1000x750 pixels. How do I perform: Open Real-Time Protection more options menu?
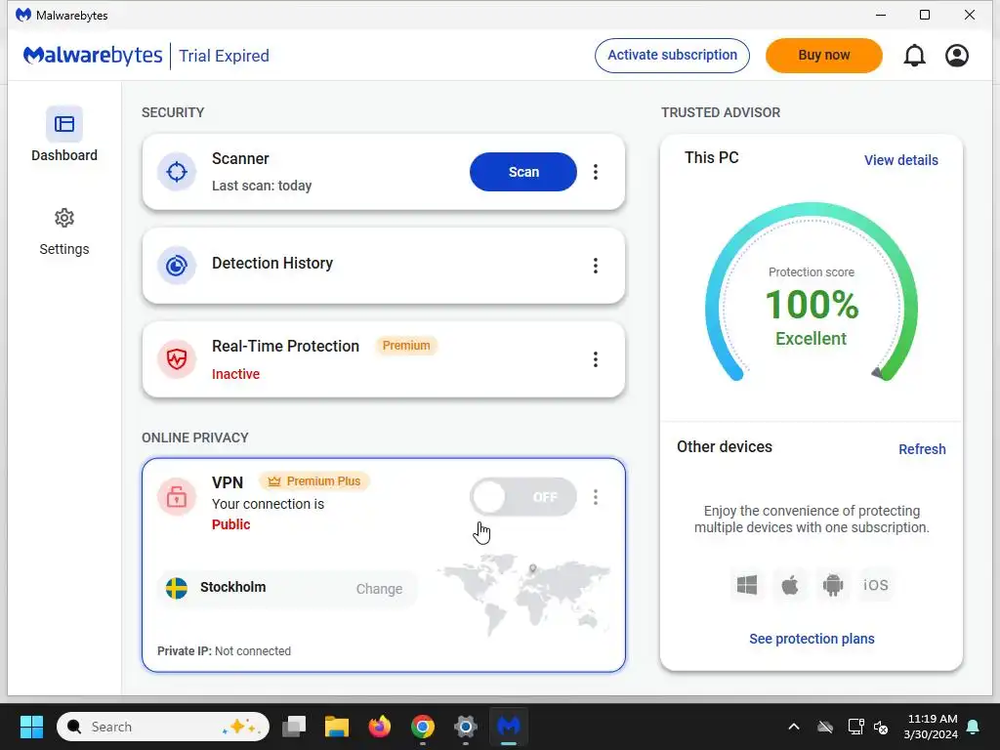coord(596,359)
